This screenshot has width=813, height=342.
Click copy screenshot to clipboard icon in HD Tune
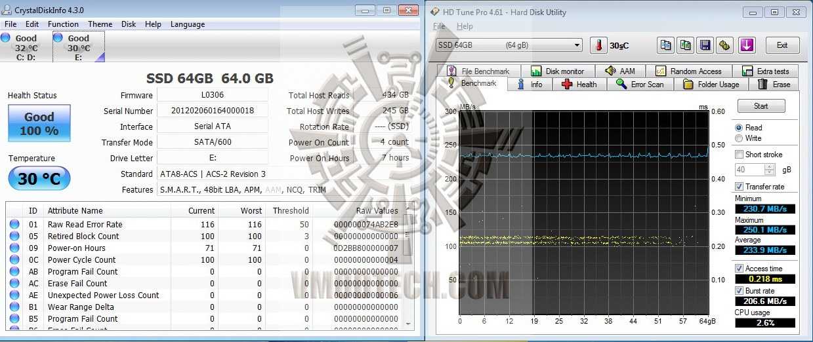[x=686, y=45]
